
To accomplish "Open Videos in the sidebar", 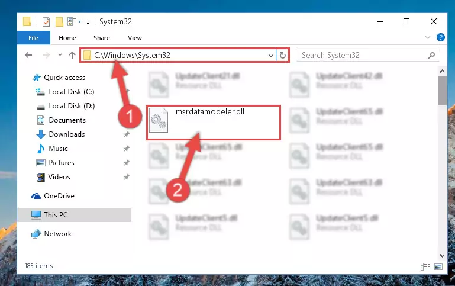I will [59, 177].
